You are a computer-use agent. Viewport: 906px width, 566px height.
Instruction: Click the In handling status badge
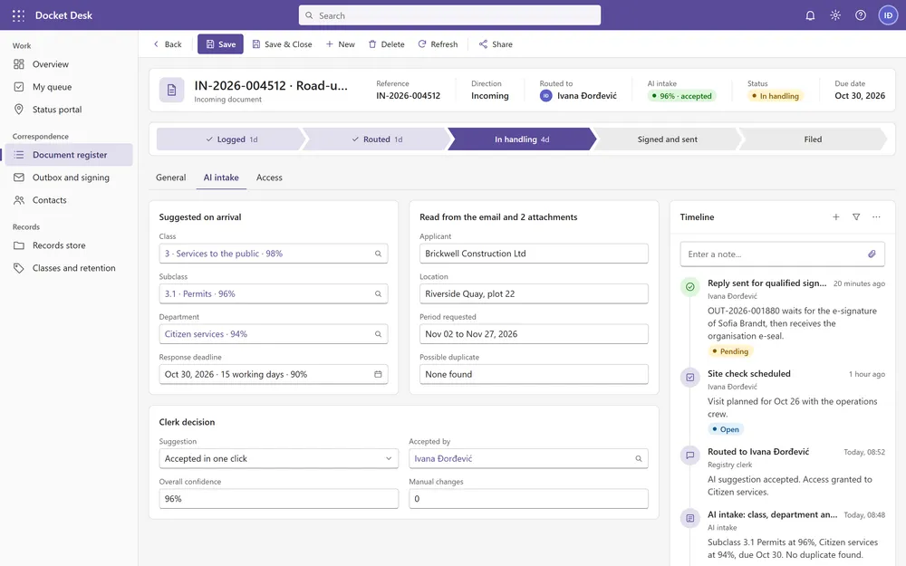click(x=776, y=96)
